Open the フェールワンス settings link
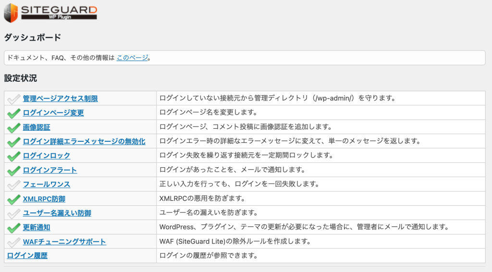Viewport: 492px width, 272px height. (47, 185)
